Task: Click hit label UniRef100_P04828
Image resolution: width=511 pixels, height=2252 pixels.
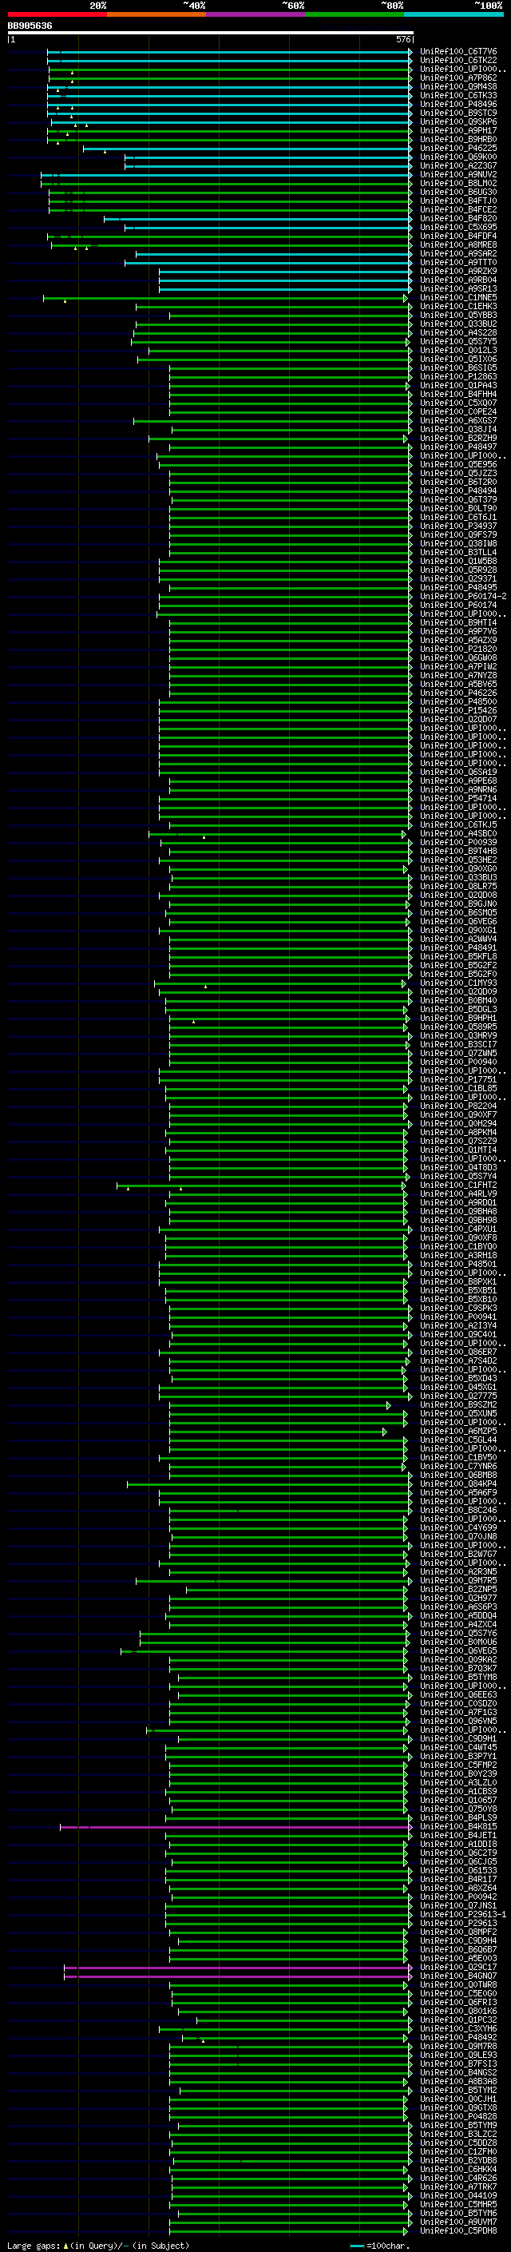Action: pos(458,2116)
